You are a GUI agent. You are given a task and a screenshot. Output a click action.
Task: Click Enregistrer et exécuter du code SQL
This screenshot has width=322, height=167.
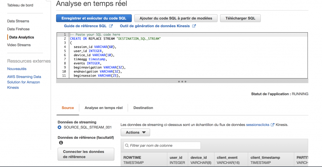pos(94,18)
